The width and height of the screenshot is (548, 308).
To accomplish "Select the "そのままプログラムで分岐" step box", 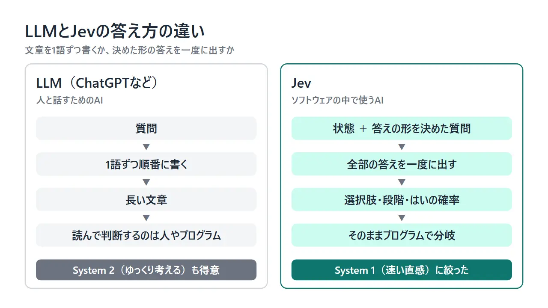I will tap(402, 235).
